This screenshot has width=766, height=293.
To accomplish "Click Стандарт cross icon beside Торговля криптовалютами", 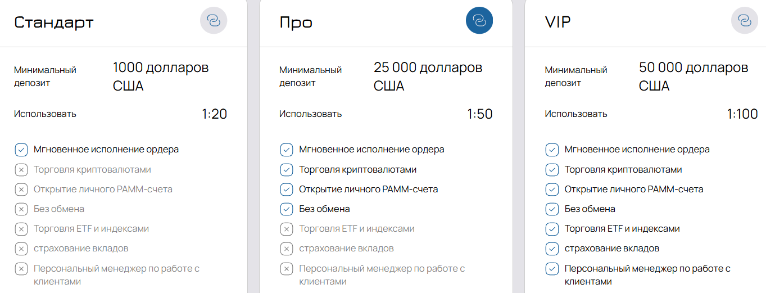I will (21, 170).
